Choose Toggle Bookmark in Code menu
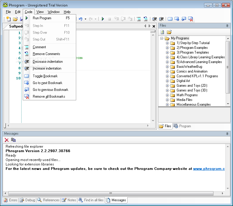 coord(50,76)
